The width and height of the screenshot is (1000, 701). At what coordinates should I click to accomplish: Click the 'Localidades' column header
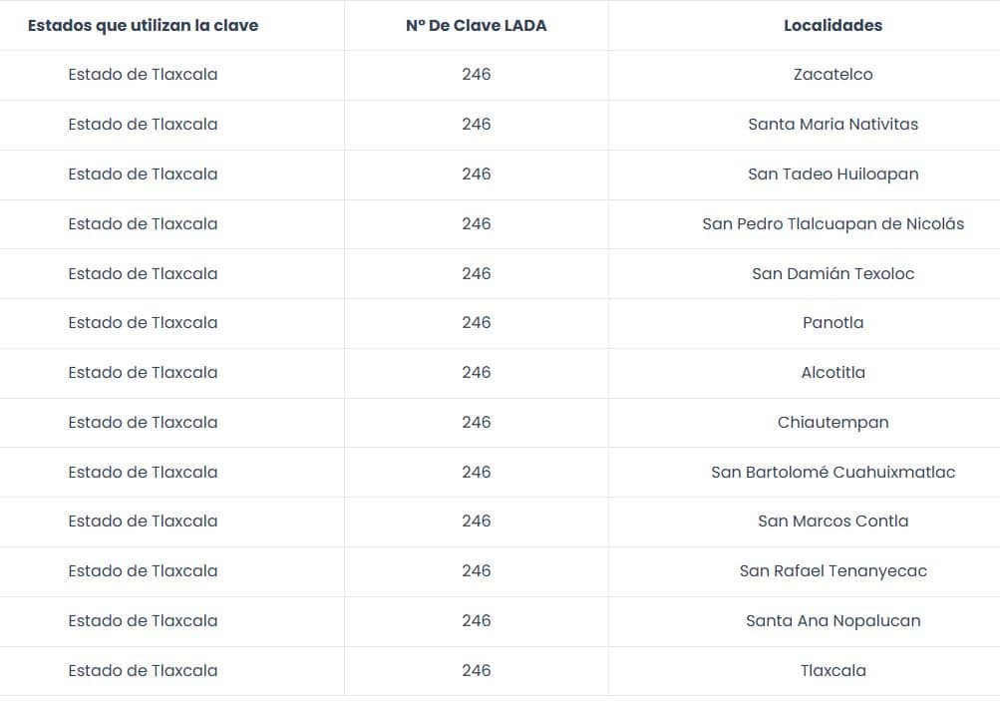(x=833, y=26)
